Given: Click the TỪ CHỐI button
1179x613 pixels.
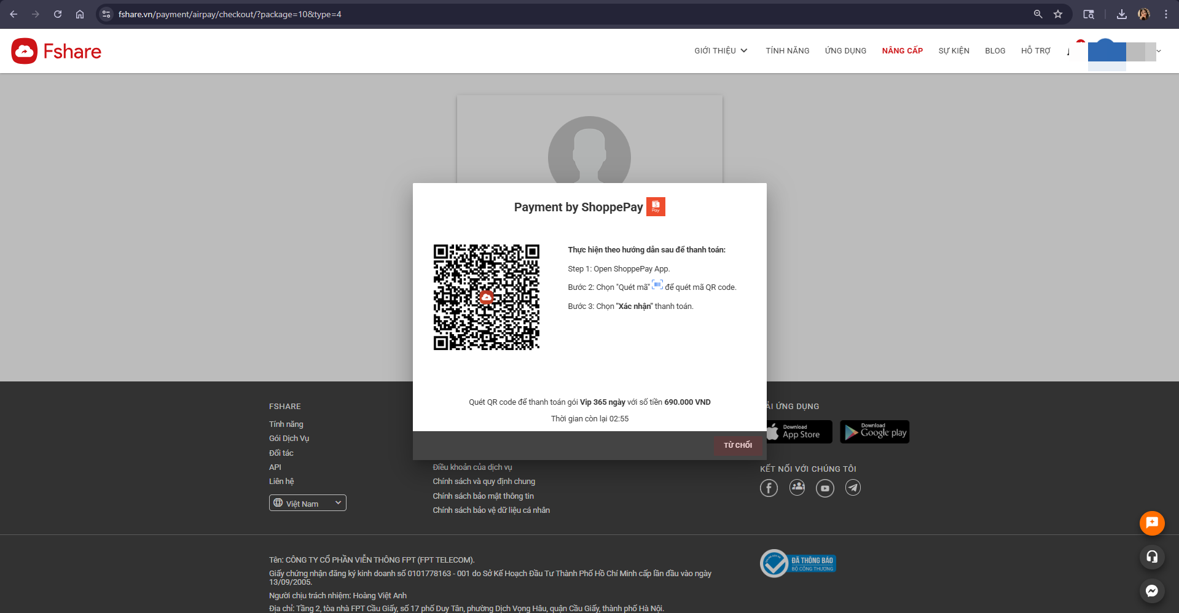Looking at the screenshot, I should 738,445.
